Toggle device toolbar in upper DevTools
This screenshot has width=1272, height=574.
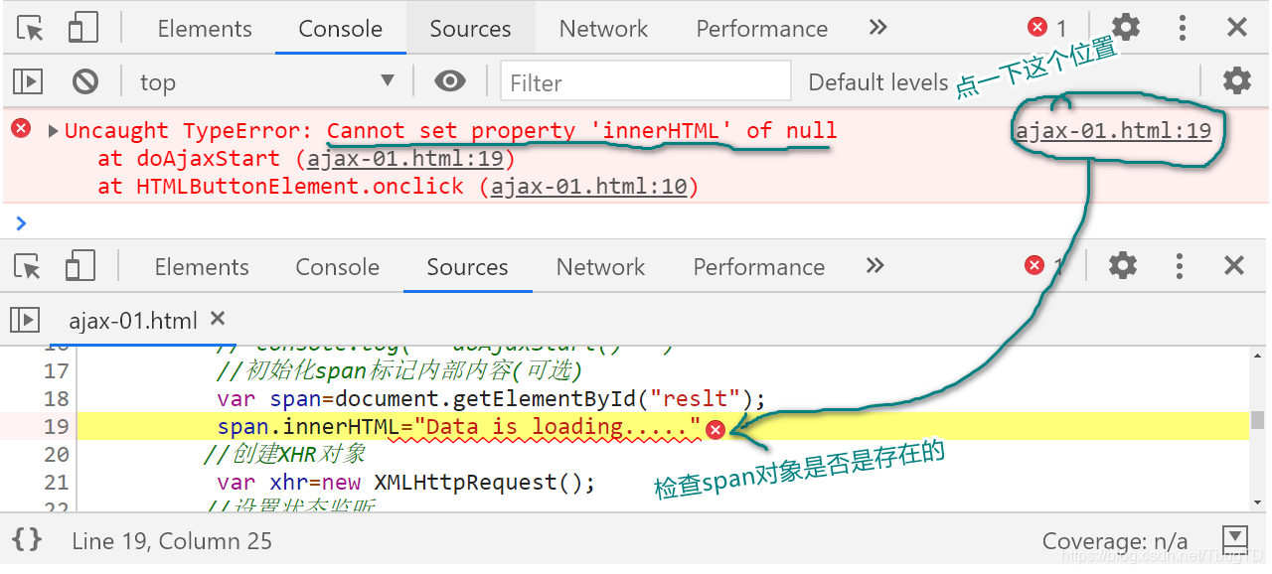83,28
